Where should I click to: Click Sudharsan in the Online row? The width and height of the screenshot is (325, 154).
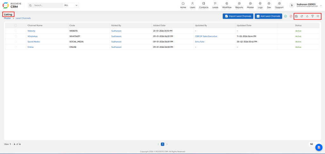point(116,47)
